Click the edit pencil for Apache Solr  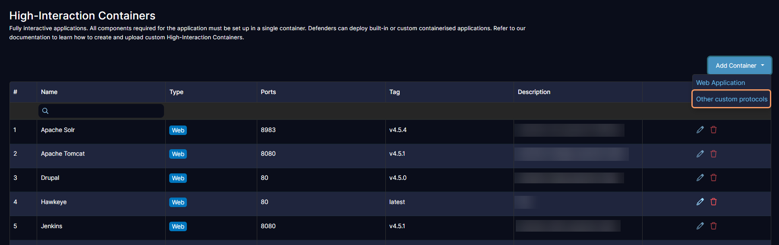700,130
